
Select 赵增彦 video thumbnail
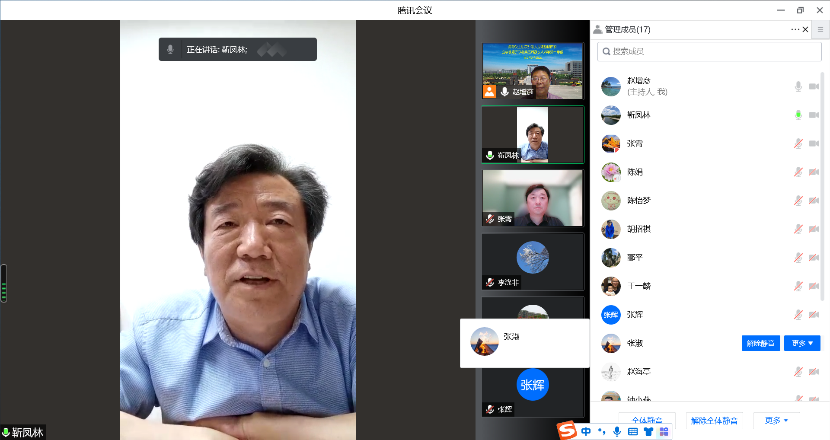click(533, 71)
